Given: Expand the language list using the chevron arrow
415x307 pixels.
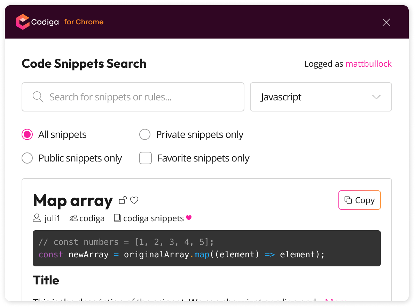Looking at the screenshot, I should pos(376,97).
